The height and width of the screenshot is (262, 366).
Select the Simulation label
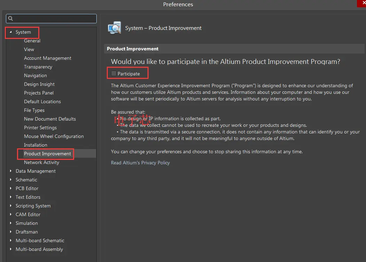[26, 223]
